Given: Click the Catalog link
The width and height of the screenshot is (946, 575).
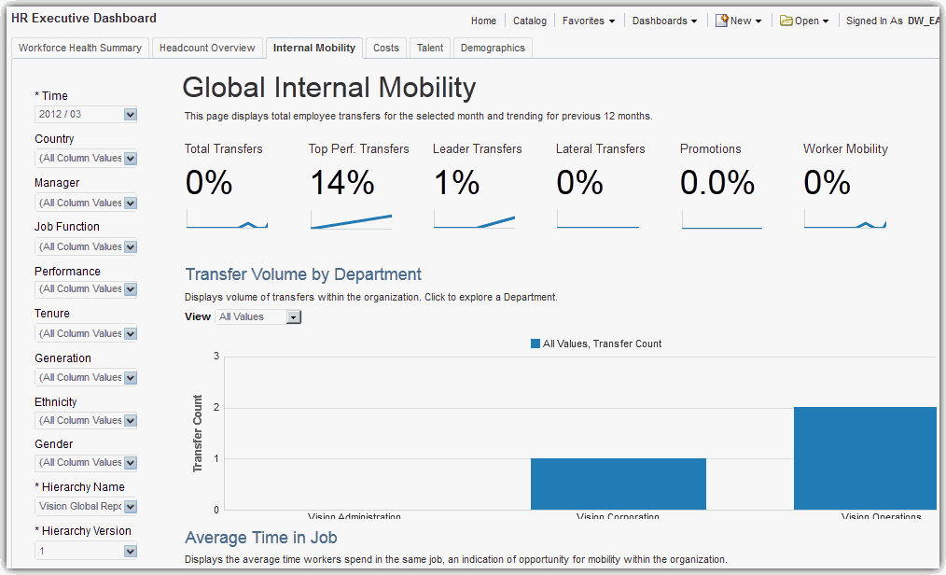Looking at the screenshot, I should click(530, 21).
